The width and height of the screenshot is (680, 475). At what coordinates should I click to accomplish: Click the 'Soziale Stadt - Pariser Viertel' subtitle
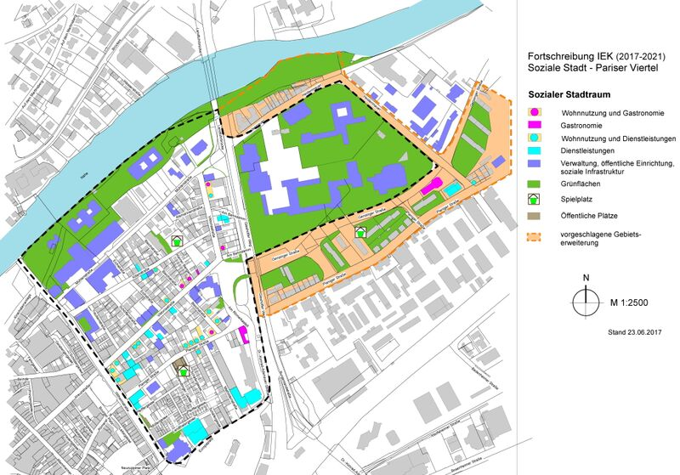click(585, 70)
